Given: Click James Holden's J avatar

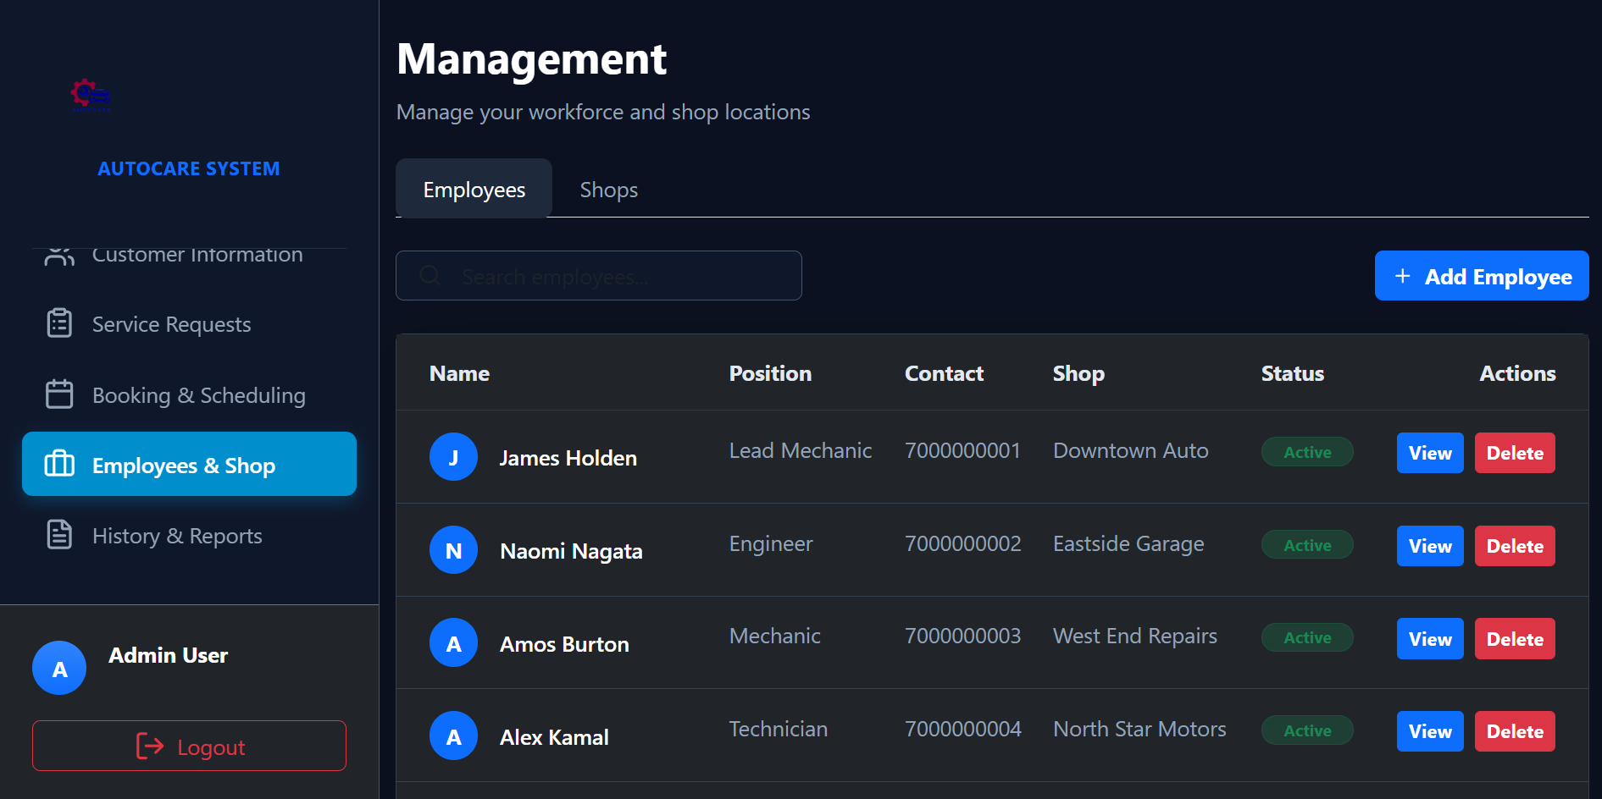Looking at the screenshot, I should (x=453, y=457).
